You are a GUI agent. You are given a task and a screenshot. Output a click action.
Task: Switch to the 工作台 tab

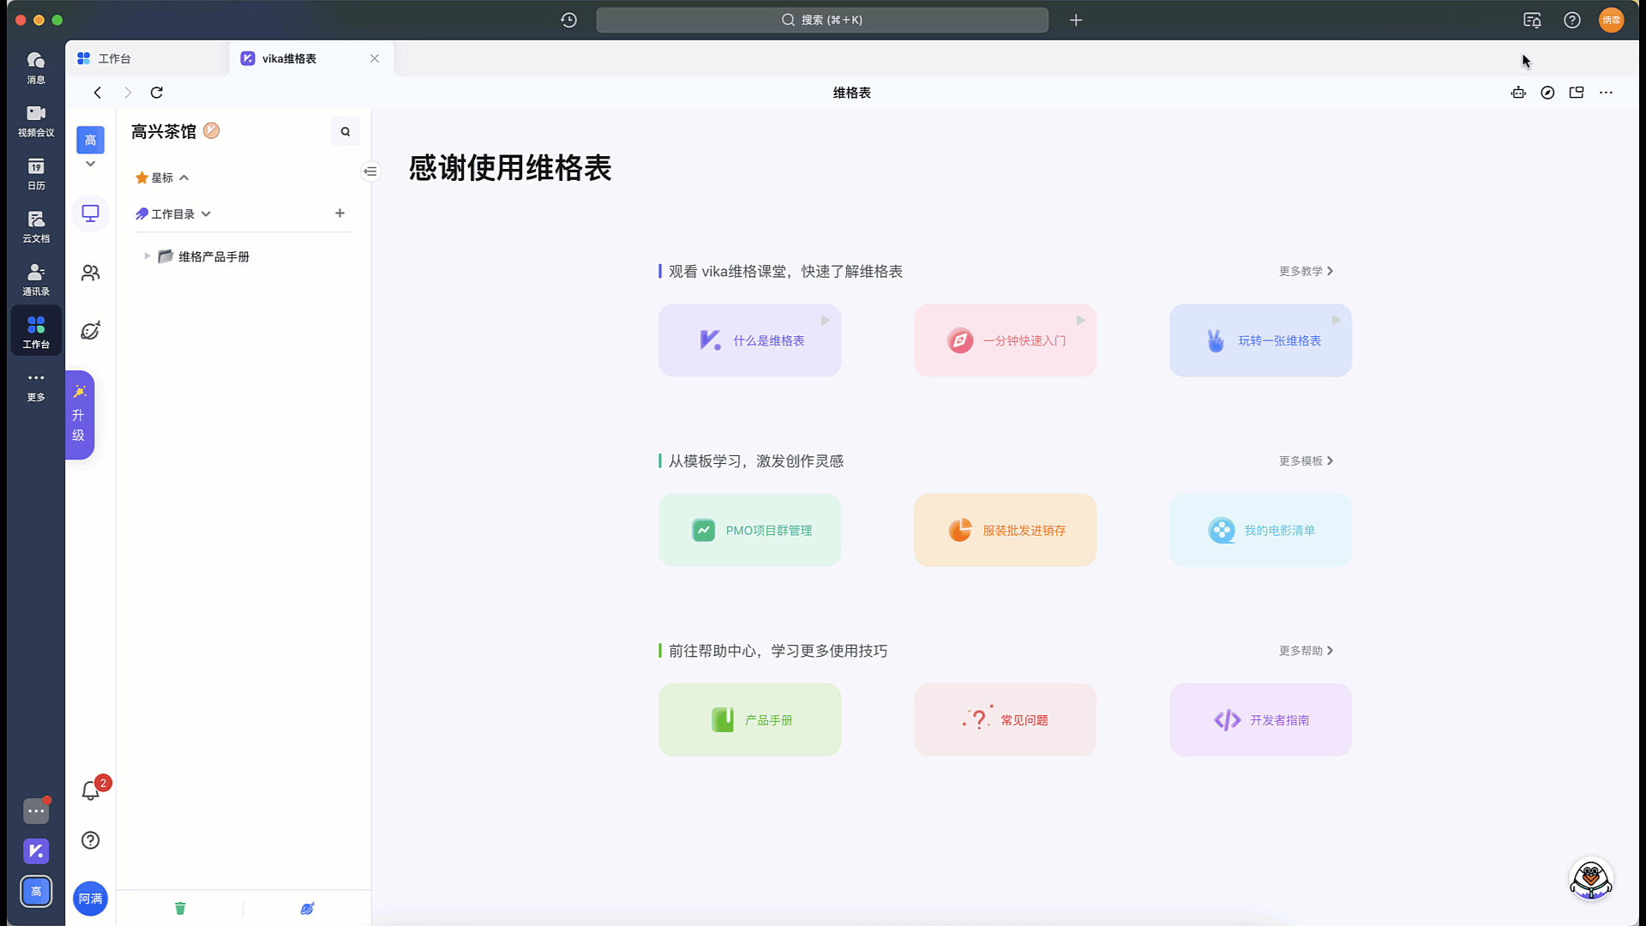pos(146,58)
